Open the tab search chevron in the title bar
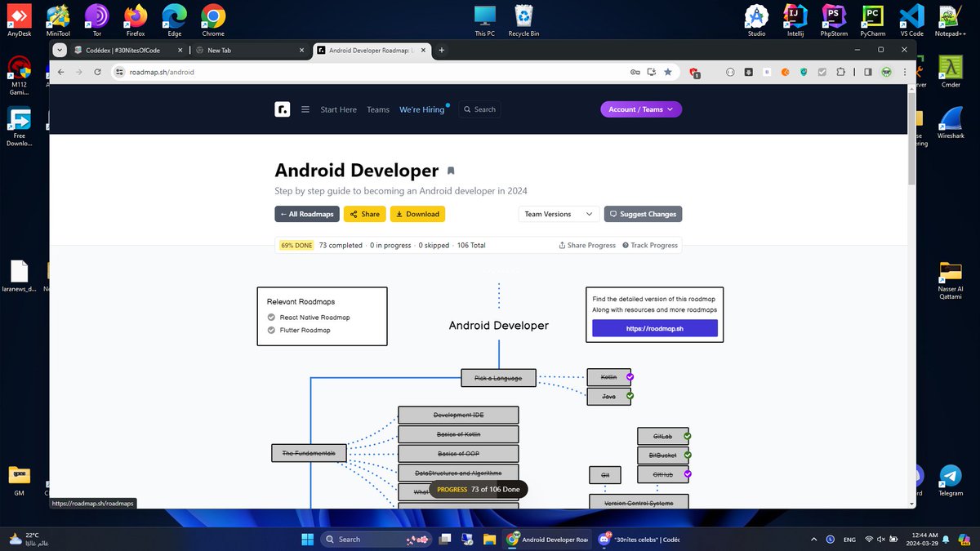 pyautogui.click(x=59, y=49)
